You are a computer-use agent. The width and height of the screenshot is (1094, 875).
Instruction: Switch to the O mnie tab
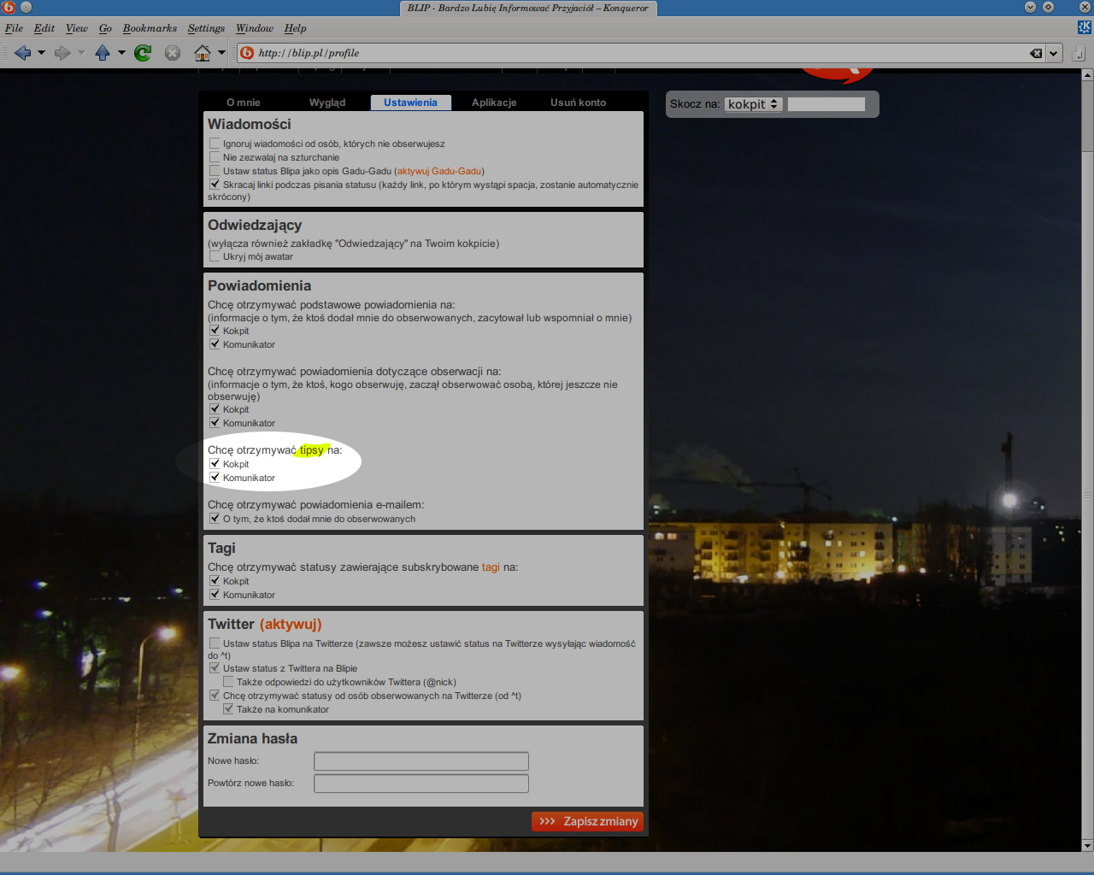point(244,103)
